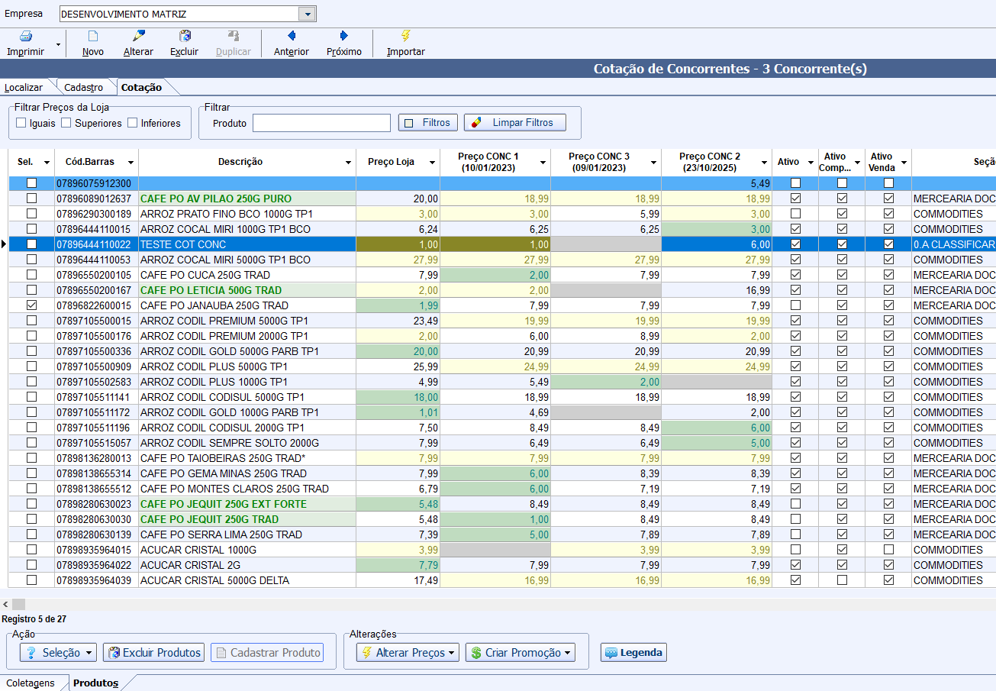996x691 pixels.
Task: Click the Excluir toolbar icon
Action: (x=184, y=37)
